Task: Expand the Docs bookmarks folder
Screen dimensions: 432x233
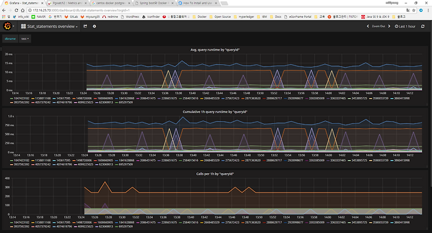Action: click(x=276, y=17)
